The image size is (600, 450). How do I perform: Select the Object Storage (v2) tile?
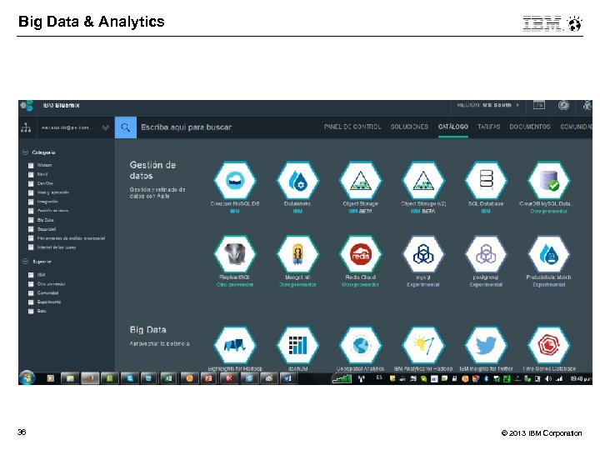coord(423,181)
